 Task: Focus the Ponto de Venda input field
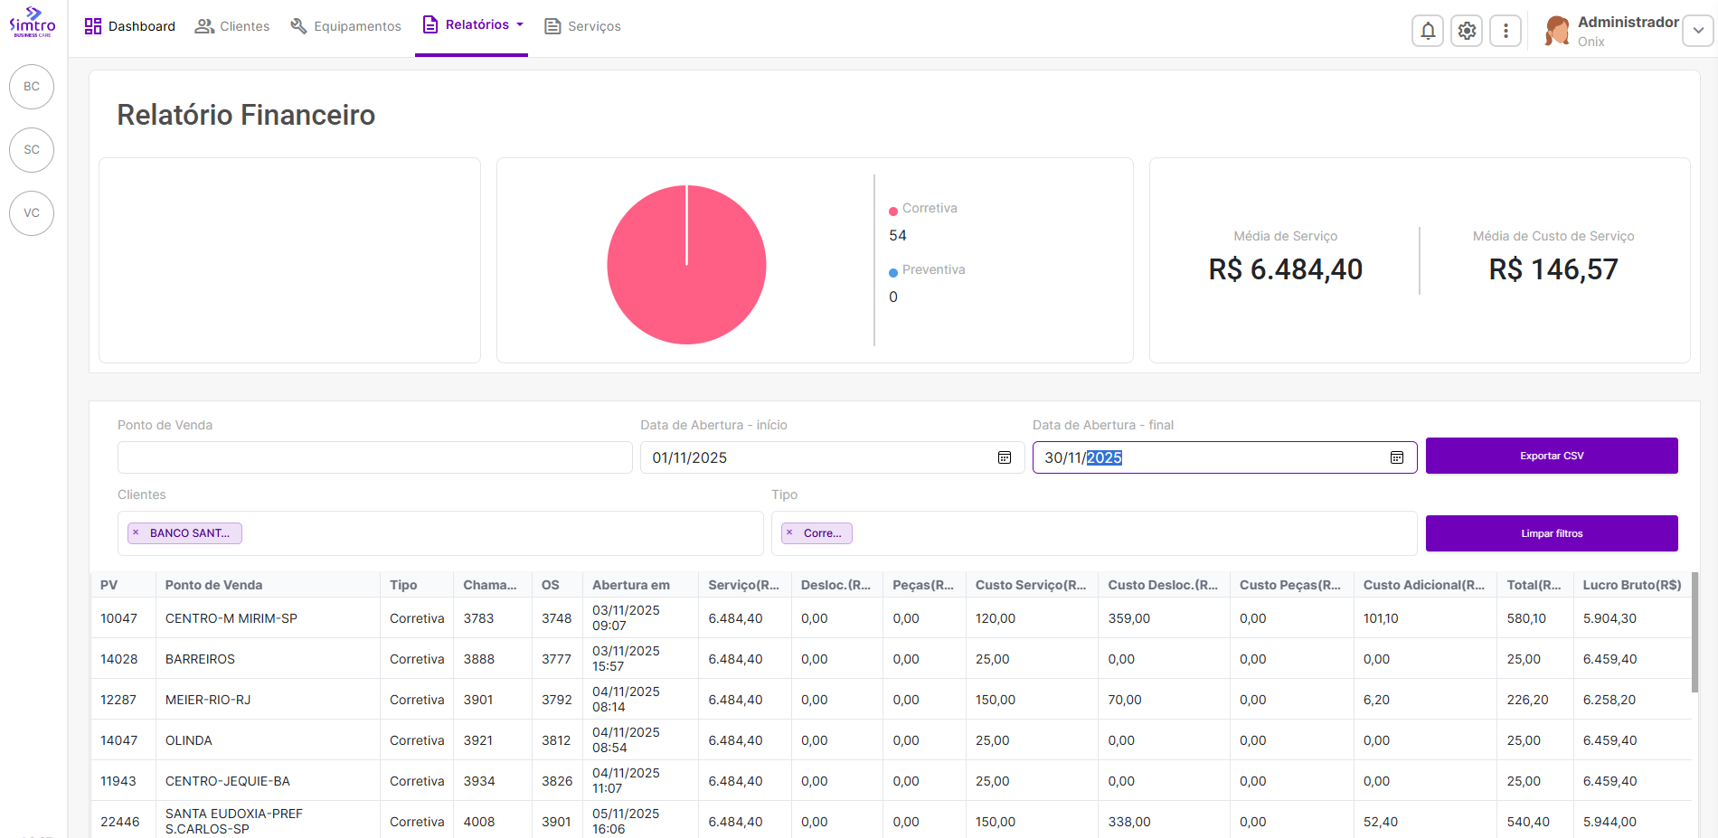click(x=374, y=457)
